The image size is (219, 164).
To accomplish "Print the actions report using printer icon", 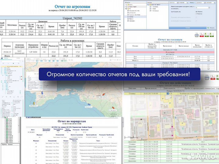I will [x=207, y=77].
